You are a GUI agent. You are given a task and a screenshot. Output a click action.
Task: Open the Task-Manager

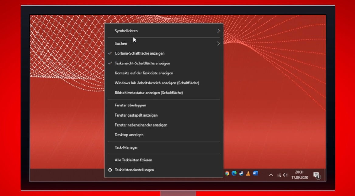click(127, 147)
